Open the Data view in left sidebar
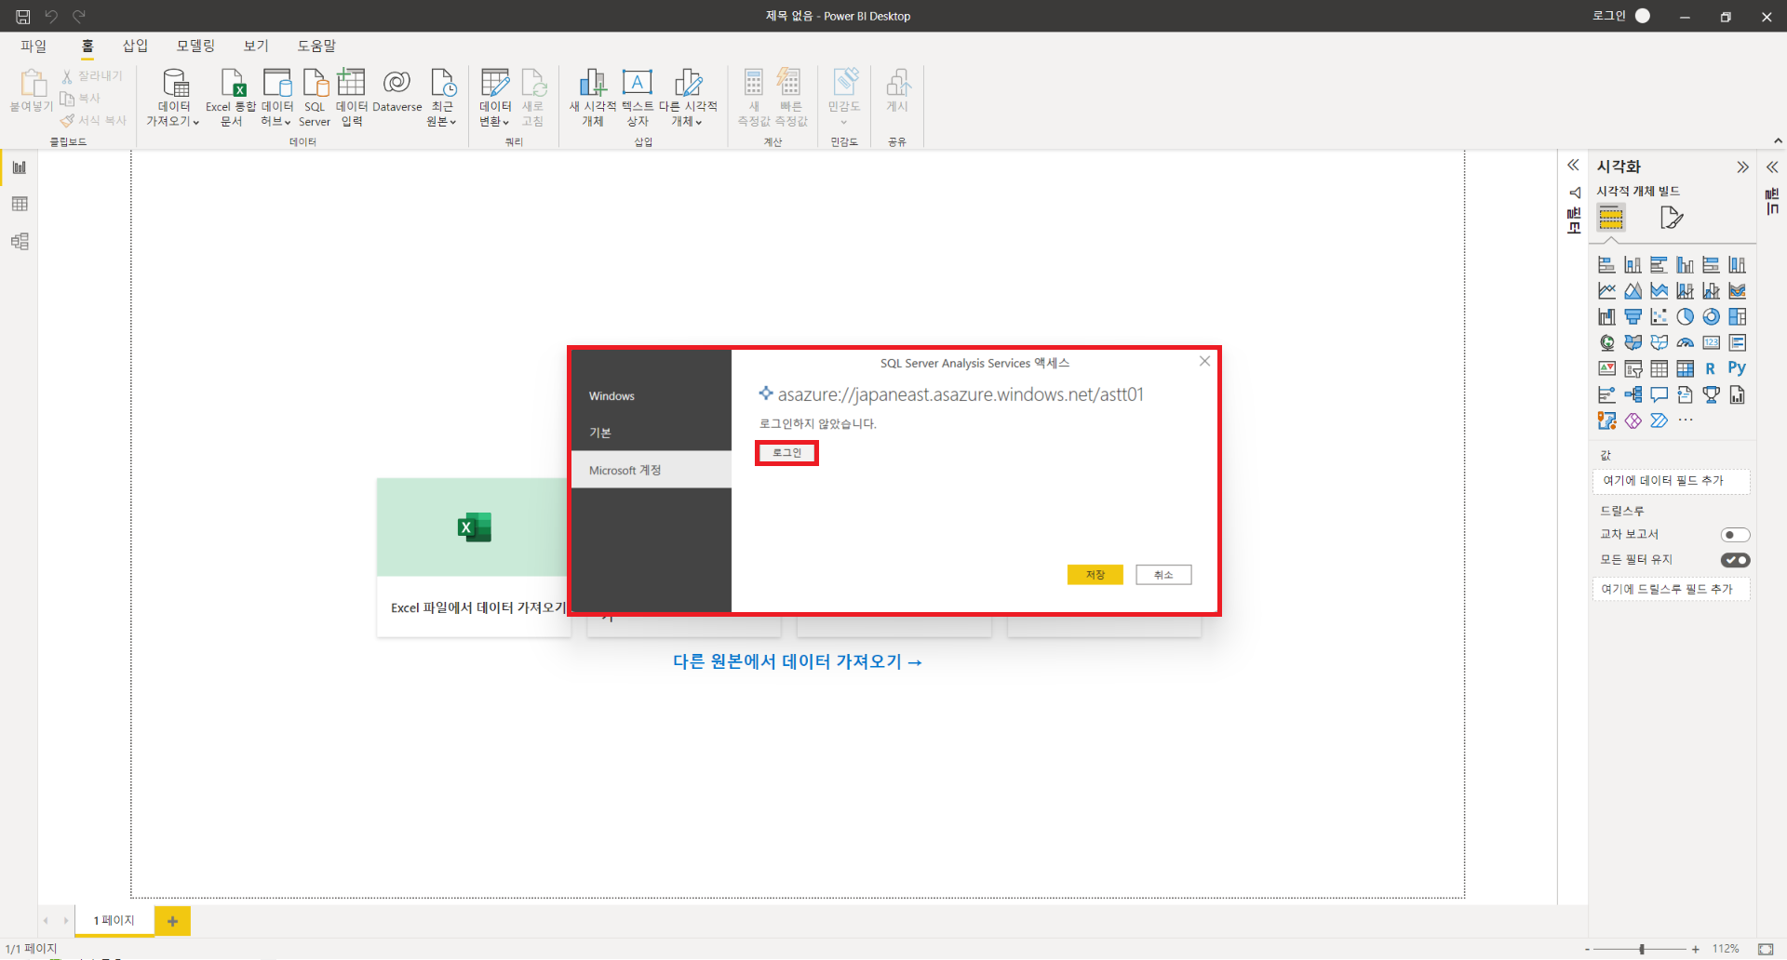Image resolution: width=1787 pixels, height=960 pixels. pyautogui.click(x=20, y=204)
